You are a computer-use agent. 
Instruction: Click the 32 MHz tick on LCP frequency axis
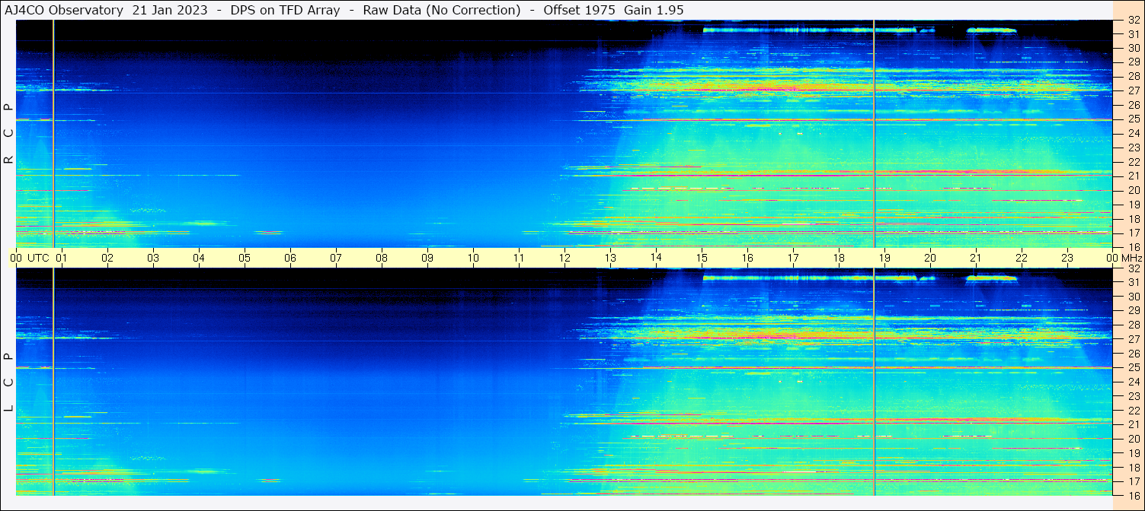1134,268
